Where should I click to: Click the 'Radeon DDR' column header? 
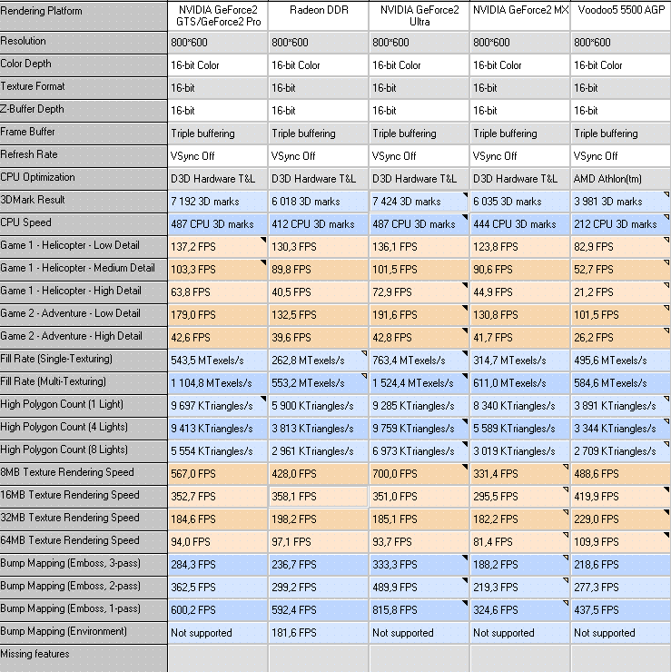319,15
